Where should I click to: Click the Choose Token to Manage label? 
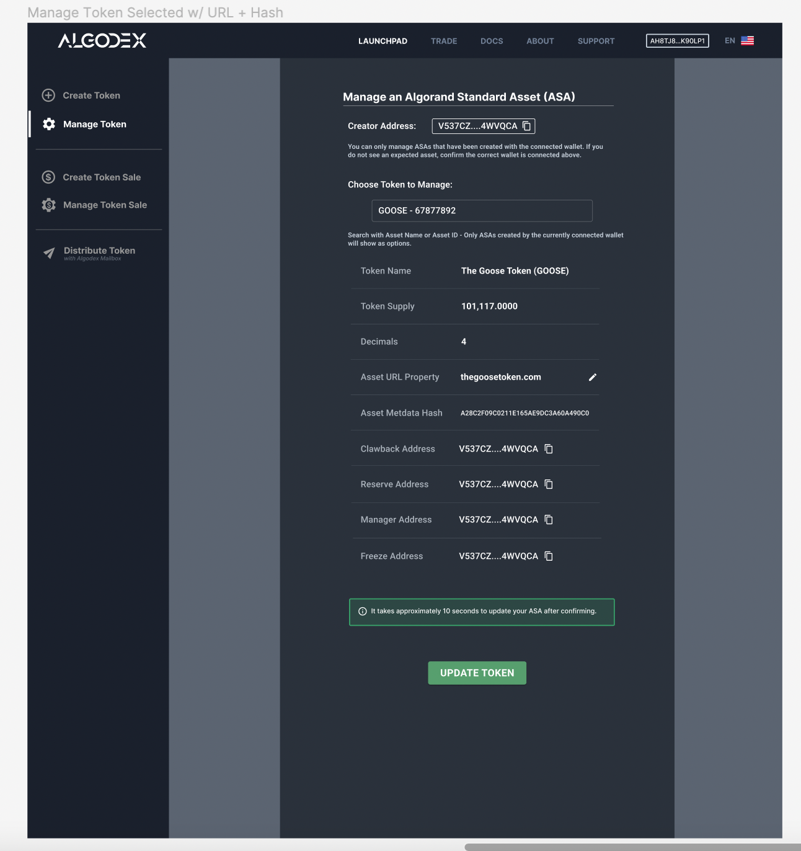point(400,185)
